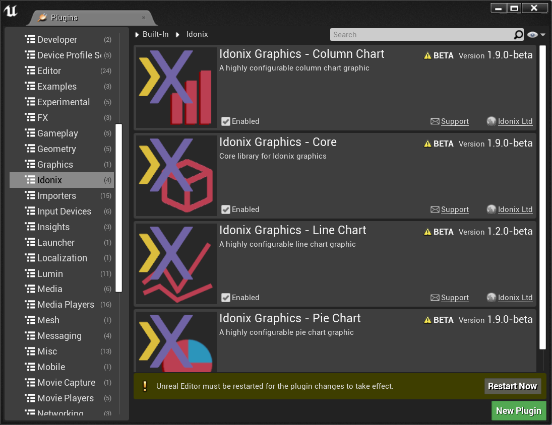Click the restart notification exclamation icon
The width and height of the screenshot is (552, 425).
point(145,386)
